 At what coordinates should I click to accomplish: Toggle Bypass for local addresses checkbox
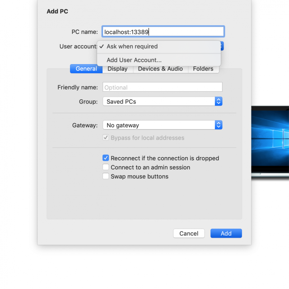point(106,138)
